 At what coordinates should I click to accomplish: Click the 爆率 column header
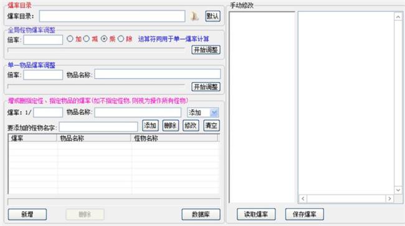pos(32,138)
